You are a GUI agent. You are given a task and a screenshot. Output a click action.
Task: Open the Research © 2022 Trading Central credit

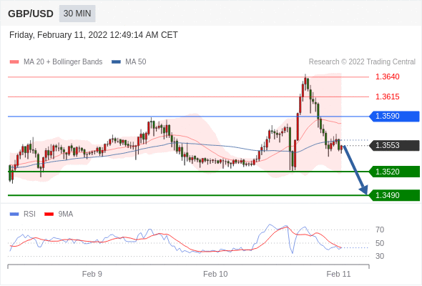coord(362,62)
